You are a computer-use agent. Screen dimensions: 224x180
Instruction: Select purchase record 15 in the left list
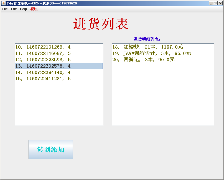43,79
